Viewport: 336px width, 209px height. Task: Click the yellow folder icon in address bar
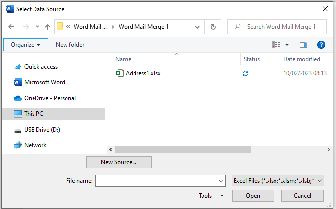(60, 26)
